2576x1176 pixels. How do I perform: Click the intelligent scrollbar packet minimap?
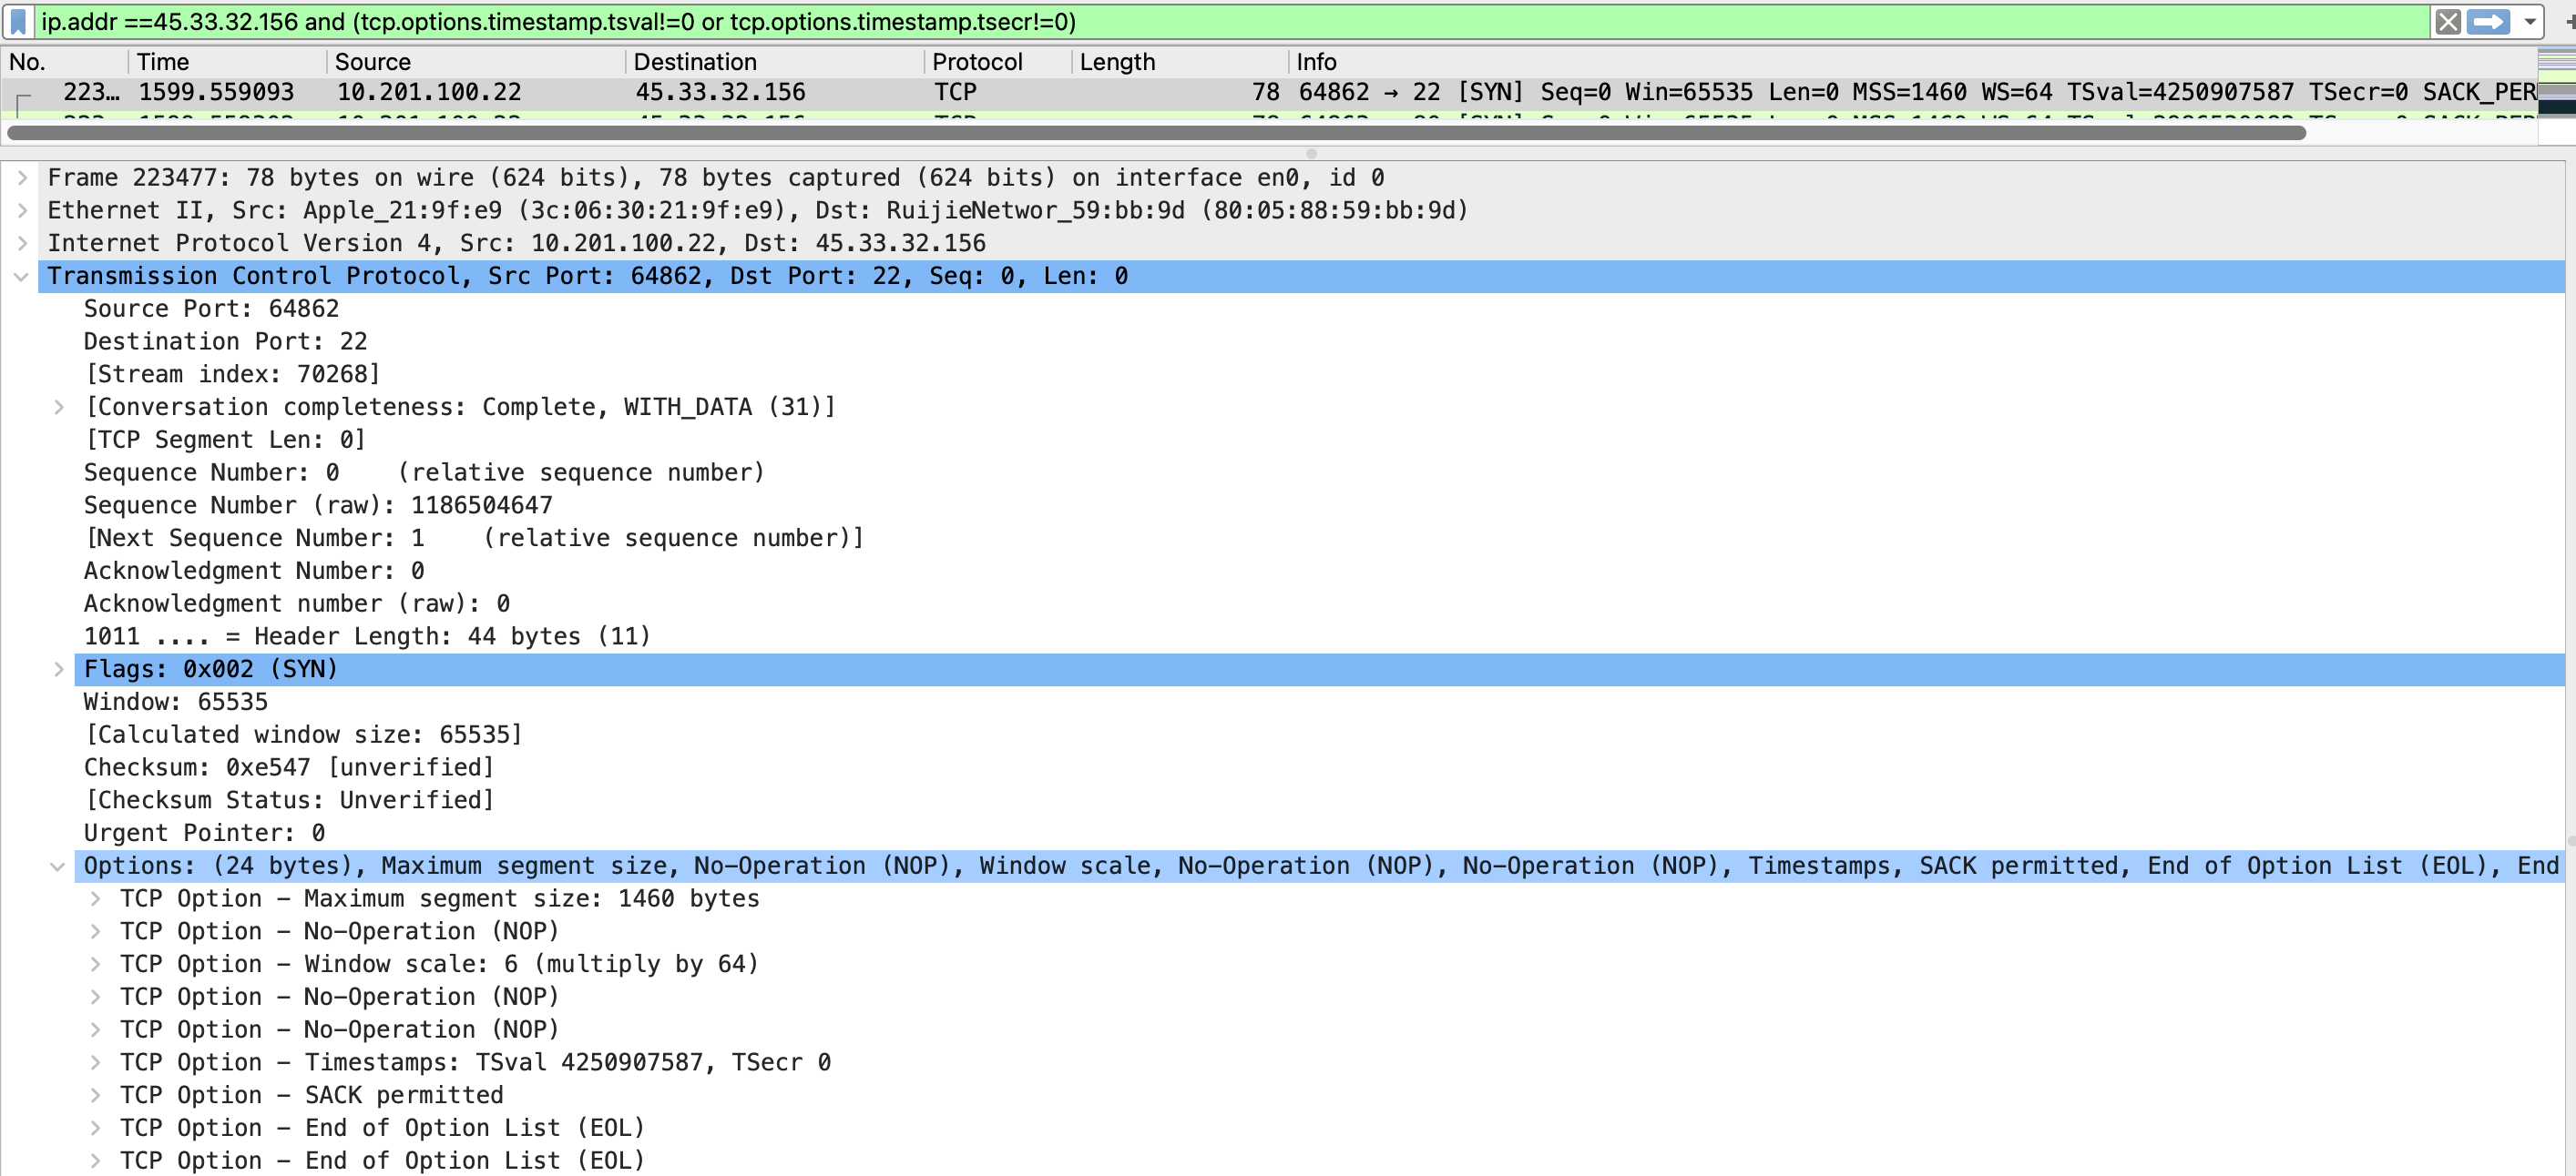tap(2557, 85)
